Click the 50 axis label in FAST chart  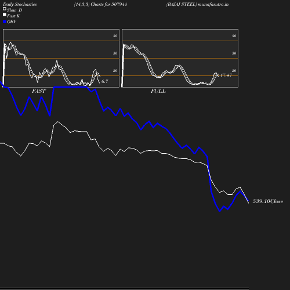(115, 53)
